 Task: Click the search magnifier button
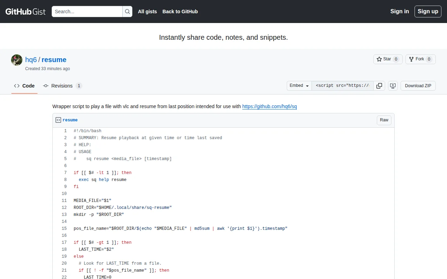point(127,12)
